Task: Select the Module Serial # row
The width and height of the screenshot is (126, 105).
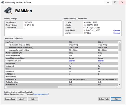Action: pos(62,85)
